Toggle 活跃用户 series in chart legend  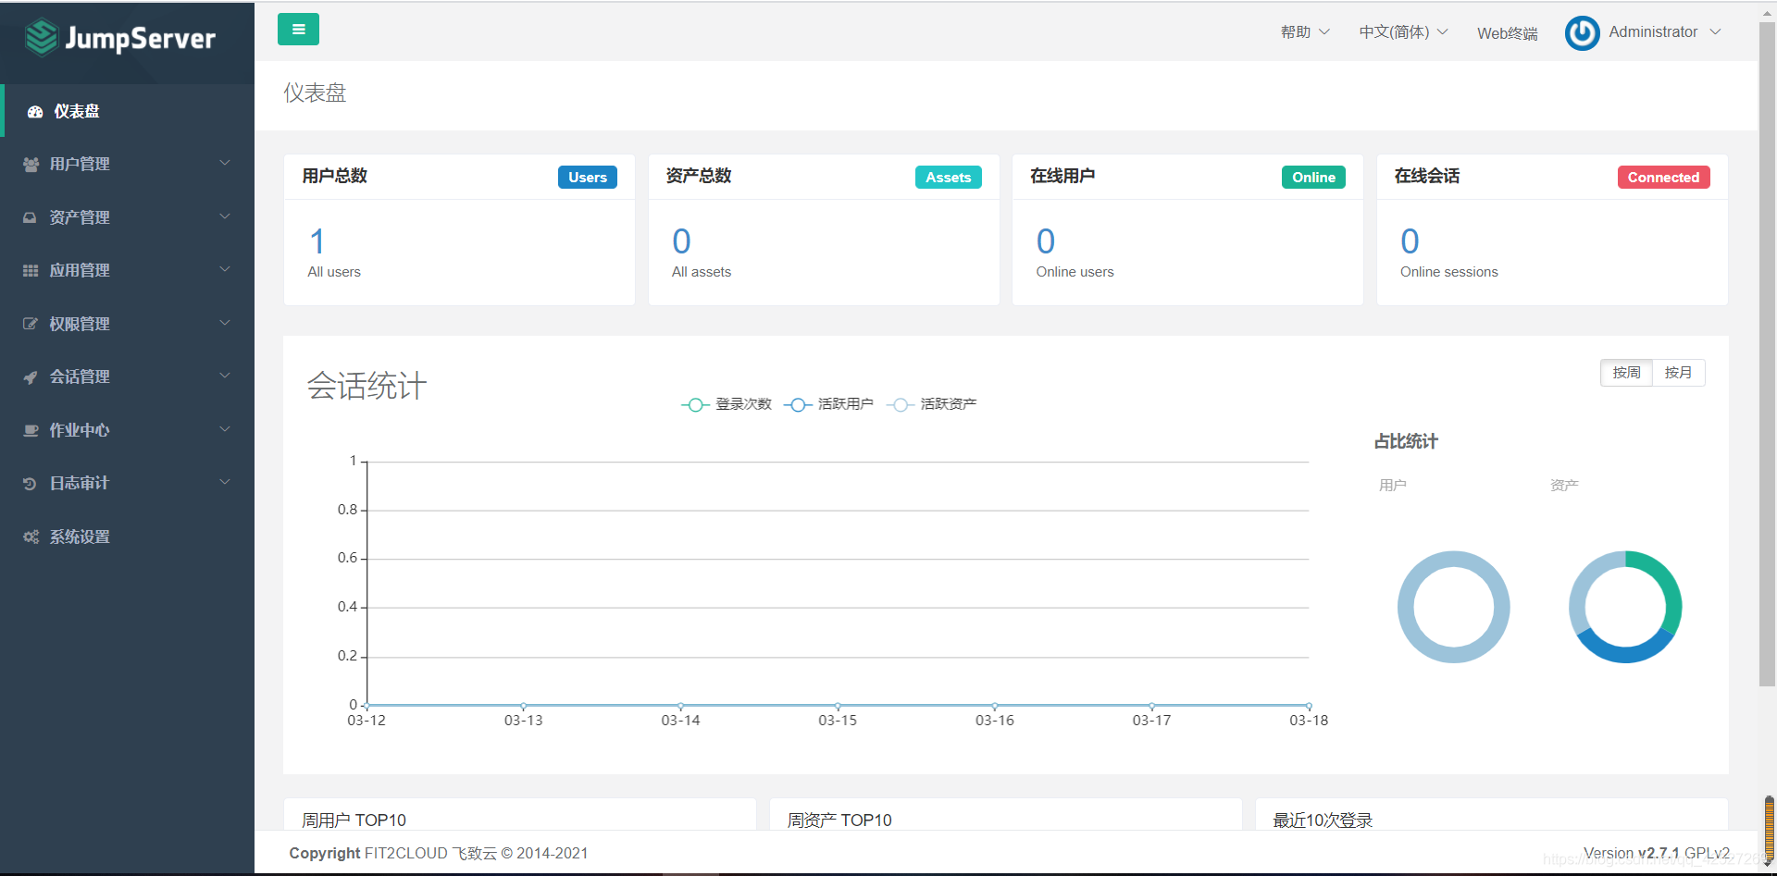(828, 404)
